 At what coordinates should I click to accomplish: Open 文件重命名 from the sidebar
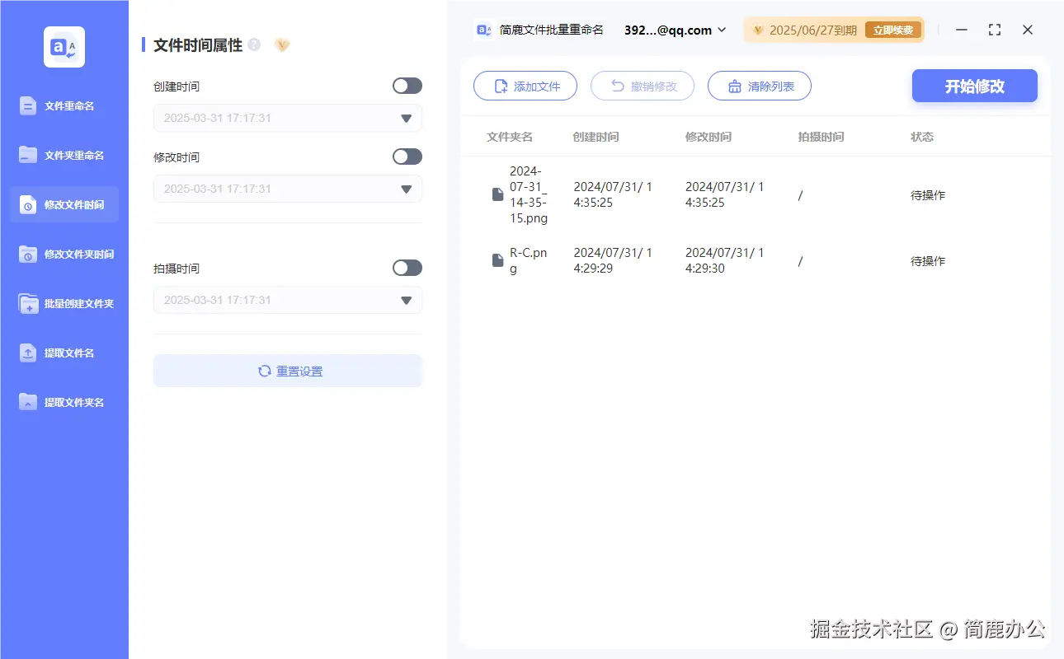click(64, 106)
